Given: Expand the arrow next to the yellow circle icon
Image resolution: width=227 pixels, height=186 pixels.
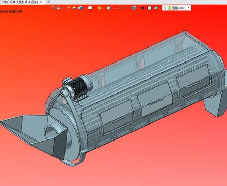Looking at the screenshot, I should tap(103, 8).
